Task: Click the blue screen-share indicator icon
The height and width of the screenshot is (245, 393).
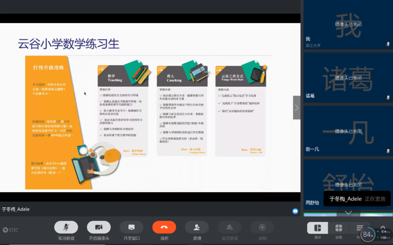Action: (x=295, y=211)
